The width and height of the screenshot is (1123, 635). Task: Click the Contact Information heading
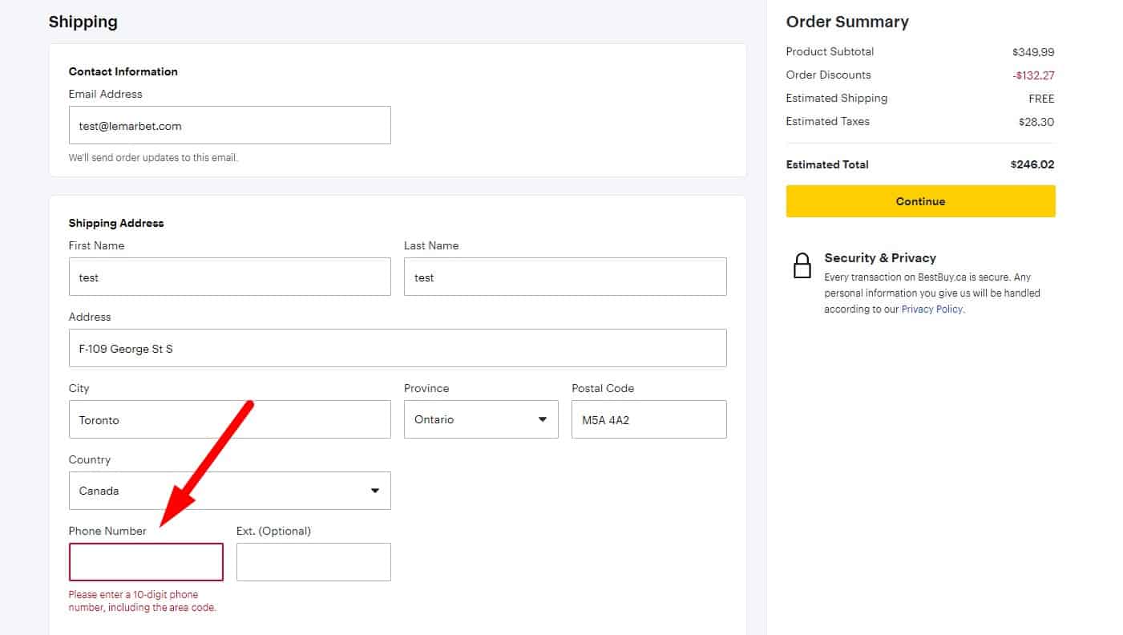coord(123,72)
